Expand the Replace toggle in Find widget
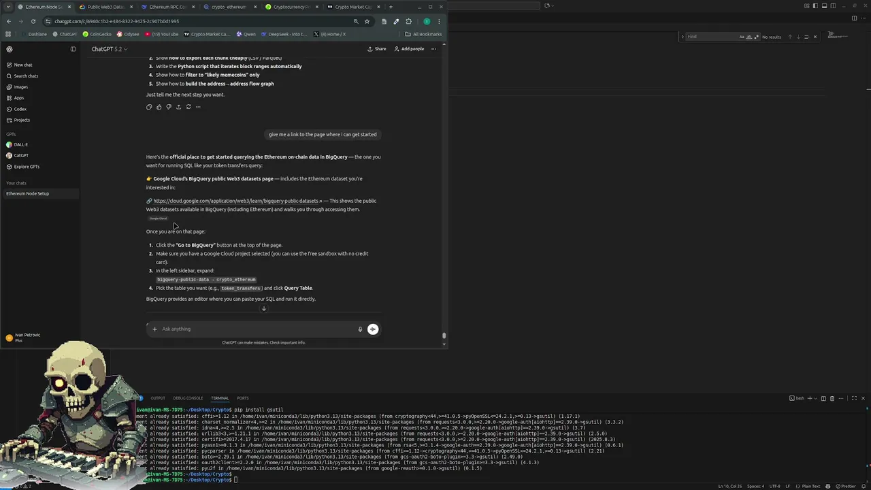 (683, 37)
